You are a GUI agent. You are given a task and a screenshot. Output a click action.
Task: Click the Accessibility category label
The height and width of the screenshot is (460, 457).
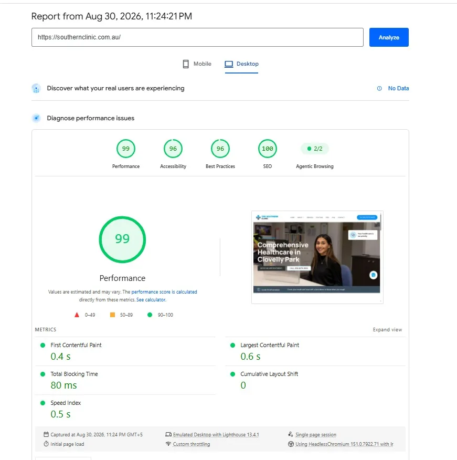pos(173,166)
